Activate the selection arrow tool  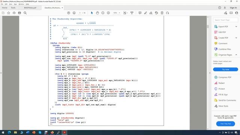[92, 13]
